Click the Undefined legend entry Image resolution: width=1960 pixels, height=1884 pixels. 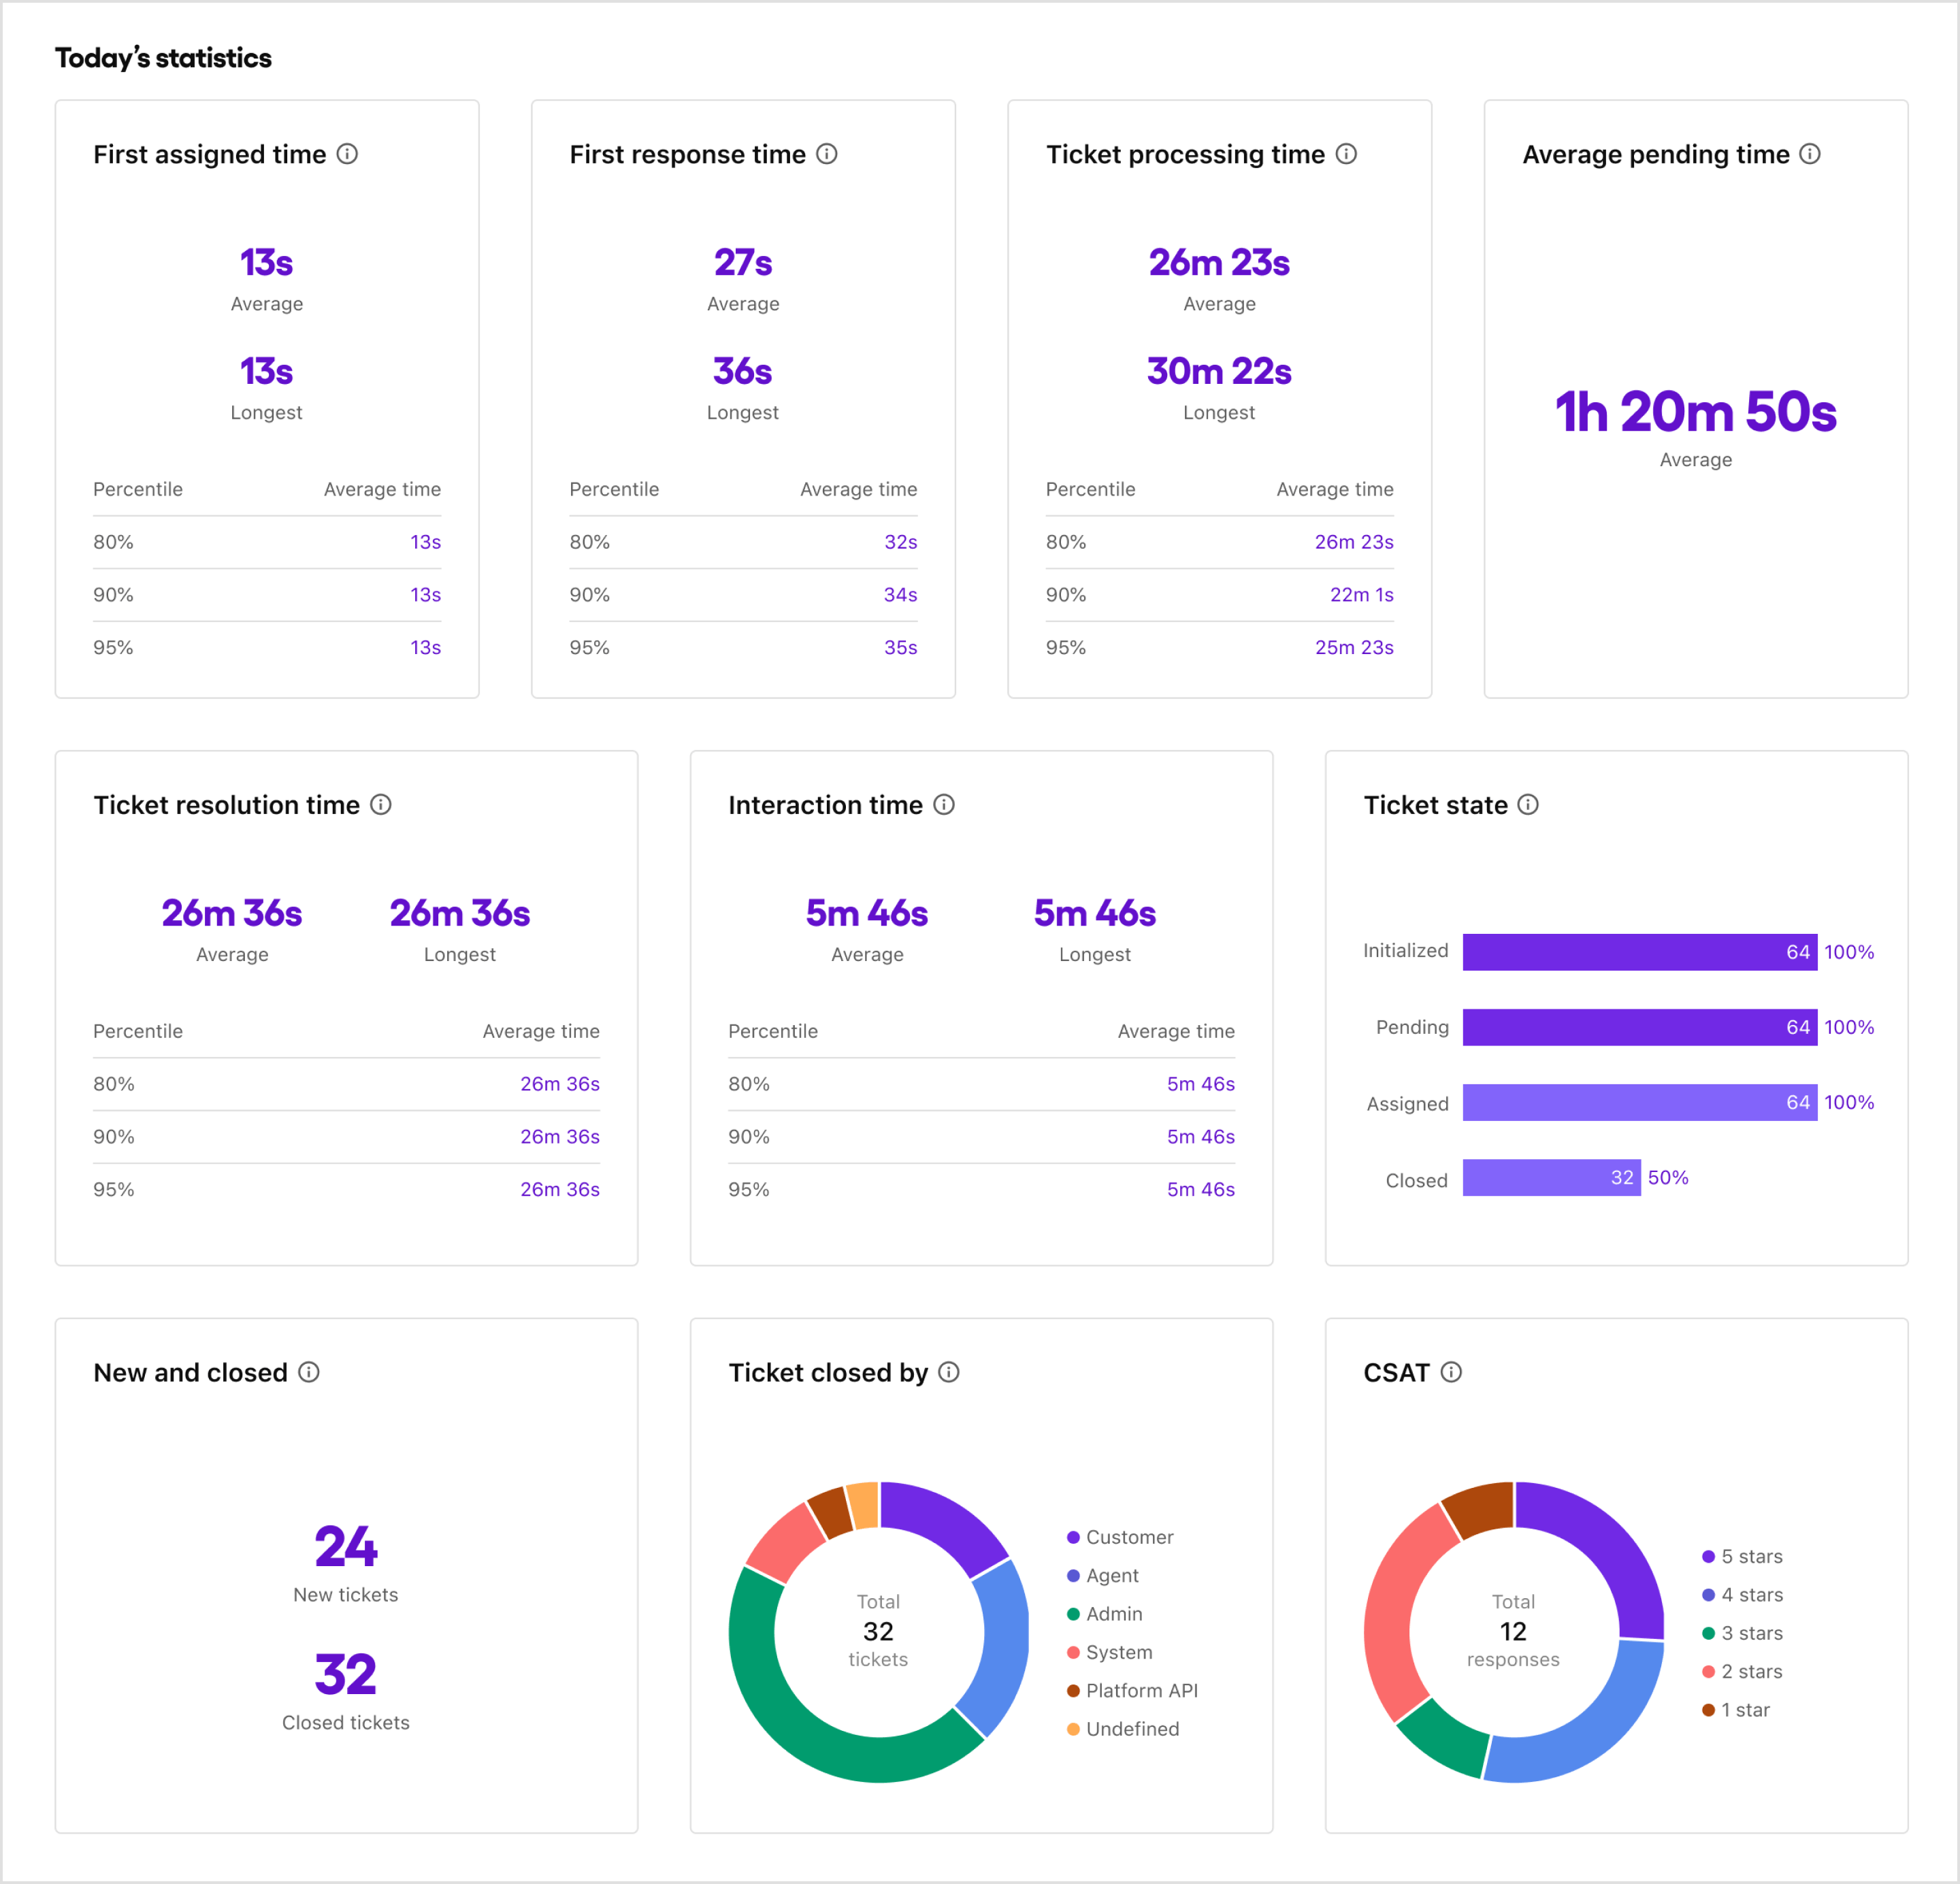pyautogui.click(x=1123, y=1729)
